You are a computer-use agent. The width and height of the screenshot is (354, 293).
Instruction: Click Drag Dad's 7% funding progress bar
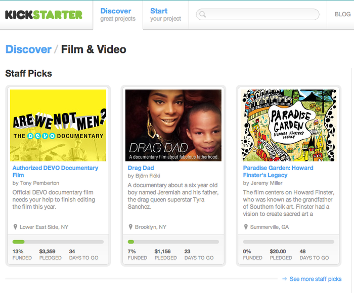tap(173, 242)
